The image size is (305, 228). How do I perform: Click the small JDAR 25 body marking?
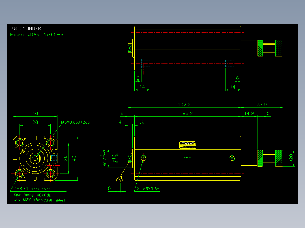point(188,157)
